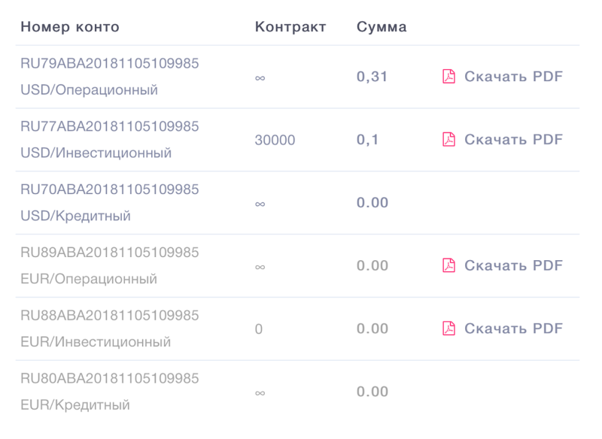Click the EUR/Кредитный account type label

75,405
